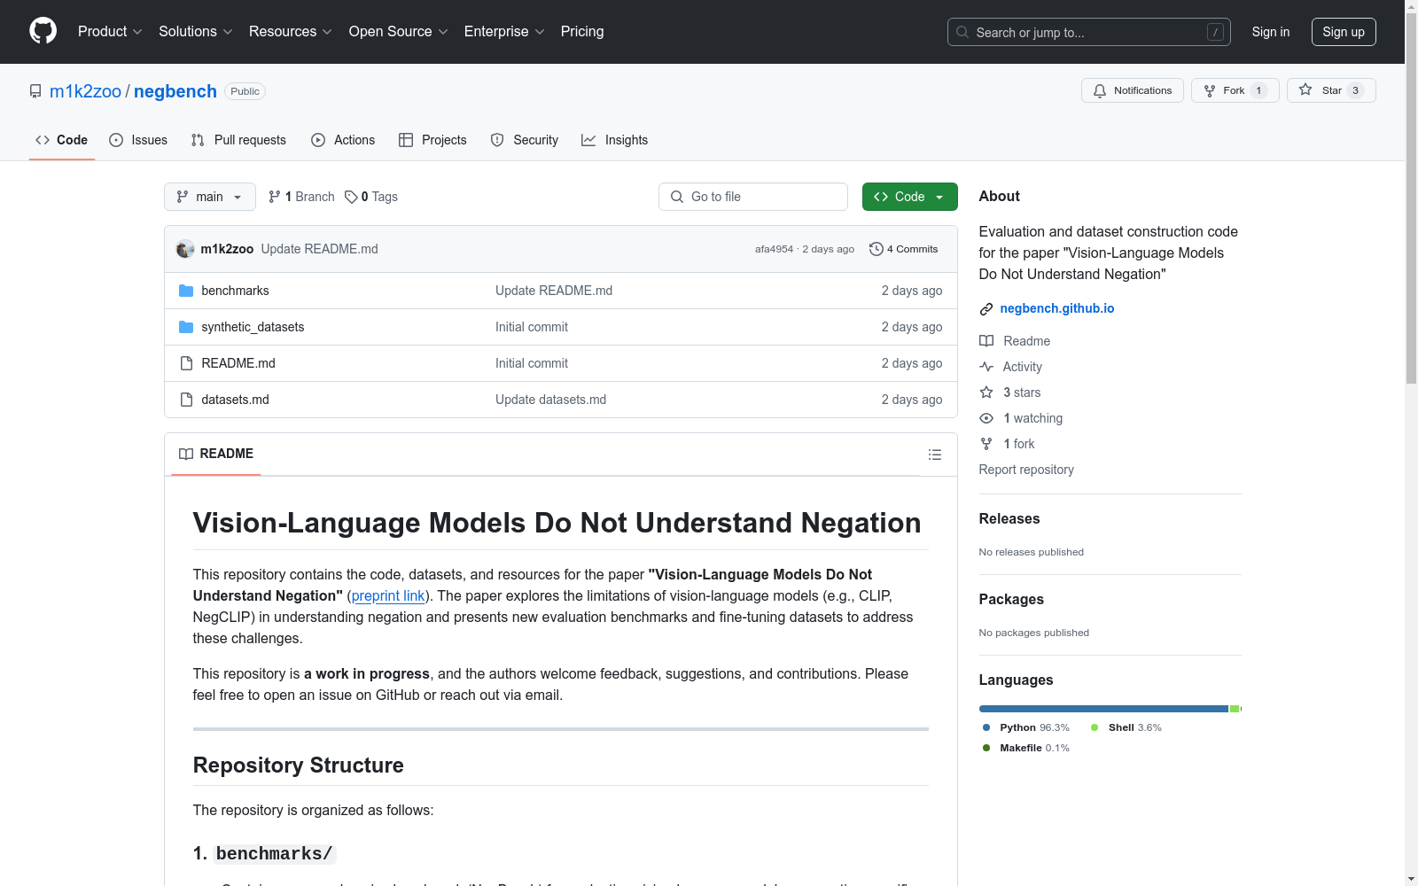Click the Makefile language entry

point(1026,748)
